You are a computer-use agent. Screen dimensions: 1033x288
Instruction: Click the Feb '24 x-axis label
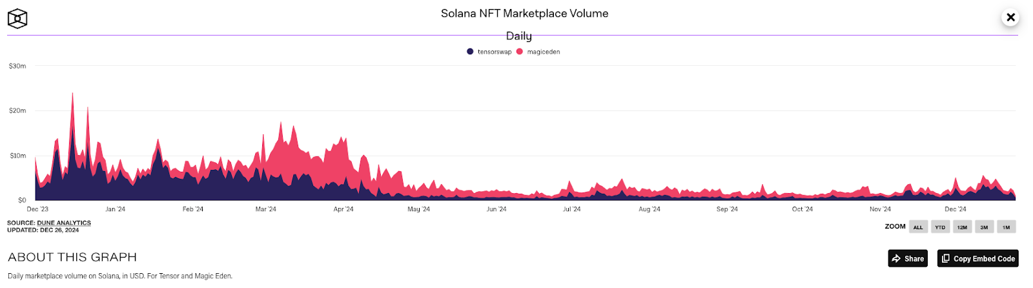(x=192, y=209)
